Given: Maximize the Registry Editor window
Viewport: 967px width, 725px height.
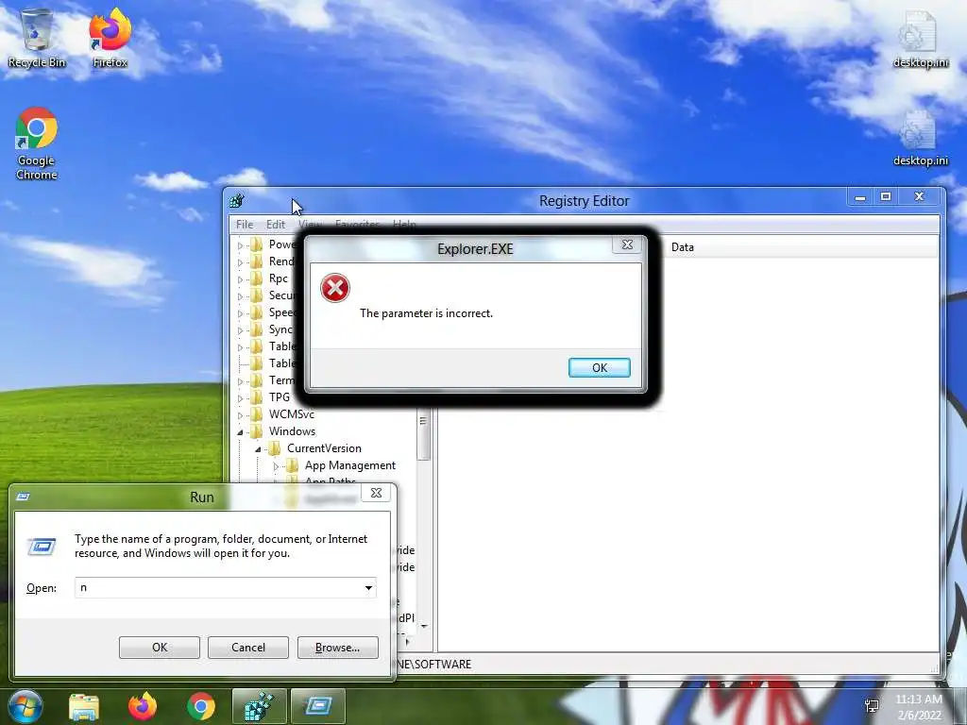Looking at the screenshot, I should 886,197.
